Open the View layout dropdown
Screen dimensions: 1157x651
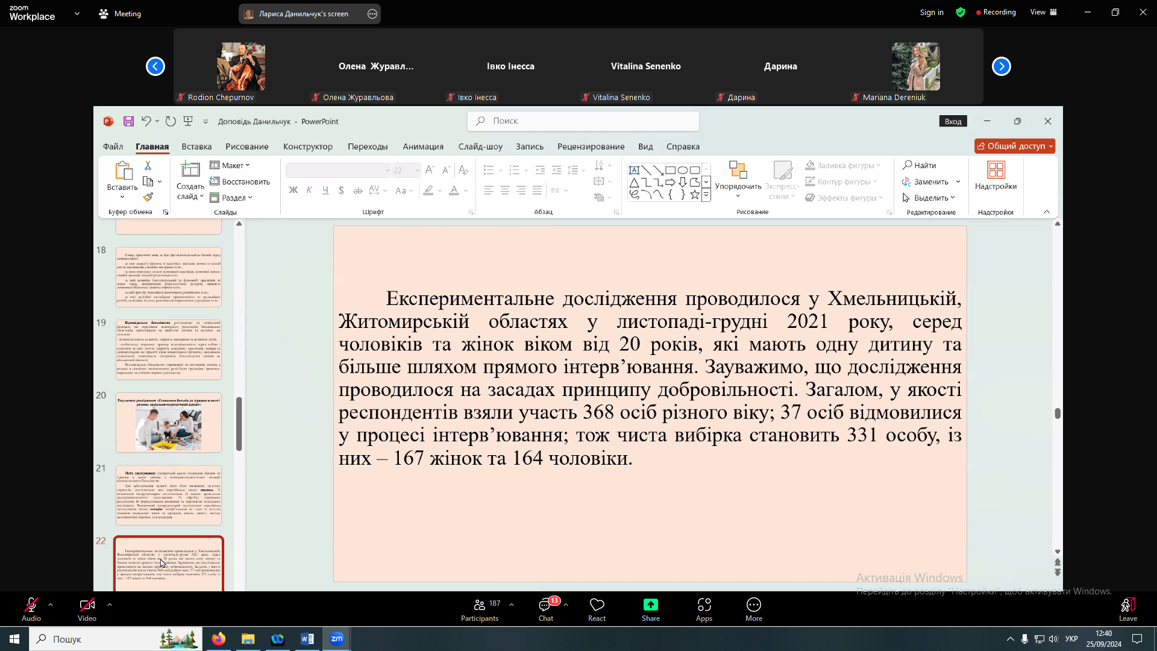pyautogui.click(x=1043, y=12)
